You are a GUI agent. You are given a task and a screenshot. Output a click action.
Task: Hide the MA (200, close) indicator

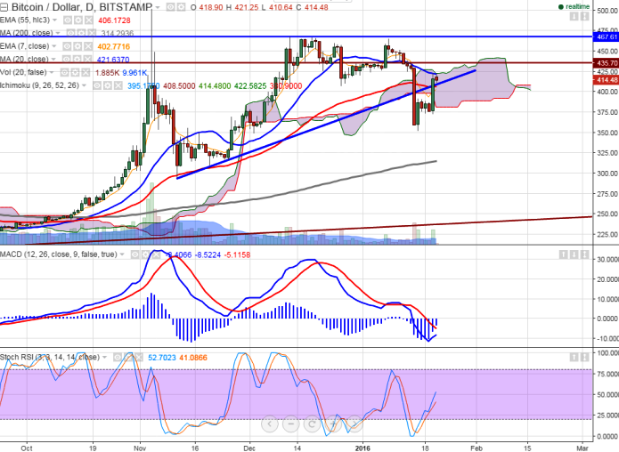click(70, 33)
